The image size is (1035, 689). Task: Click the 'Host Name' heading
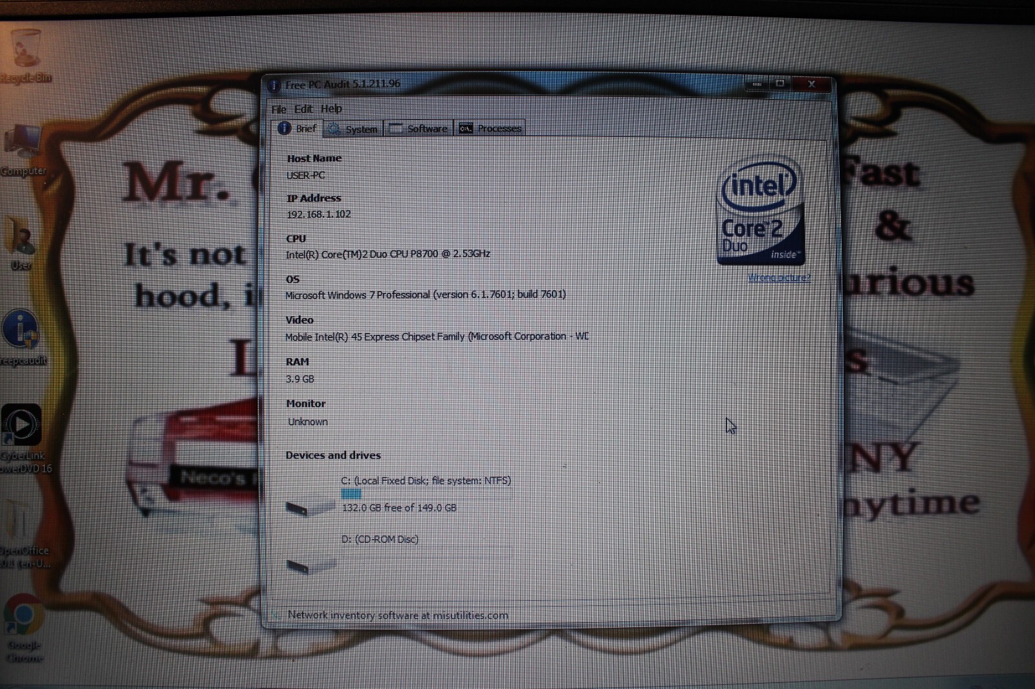pos(314,158)
